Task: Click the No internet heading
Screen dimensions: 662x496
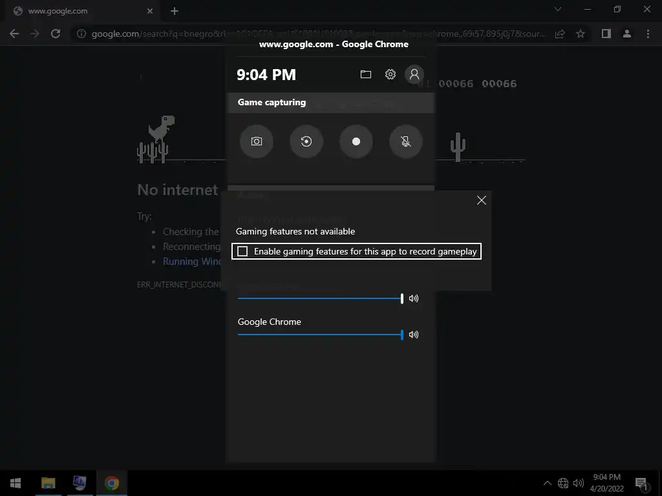Action: click(178, 190)
